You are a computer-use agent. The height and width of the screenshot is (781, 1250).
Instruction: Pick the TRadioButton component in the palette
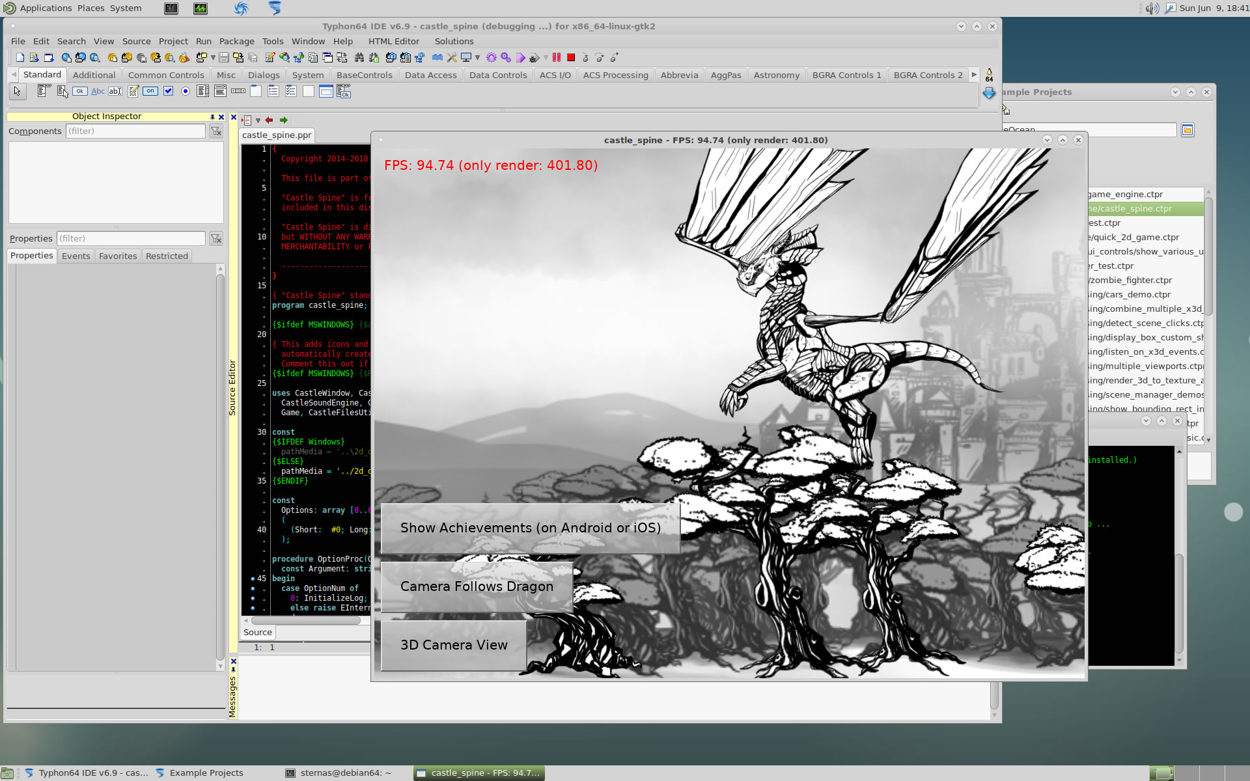(x=186, y=91)
